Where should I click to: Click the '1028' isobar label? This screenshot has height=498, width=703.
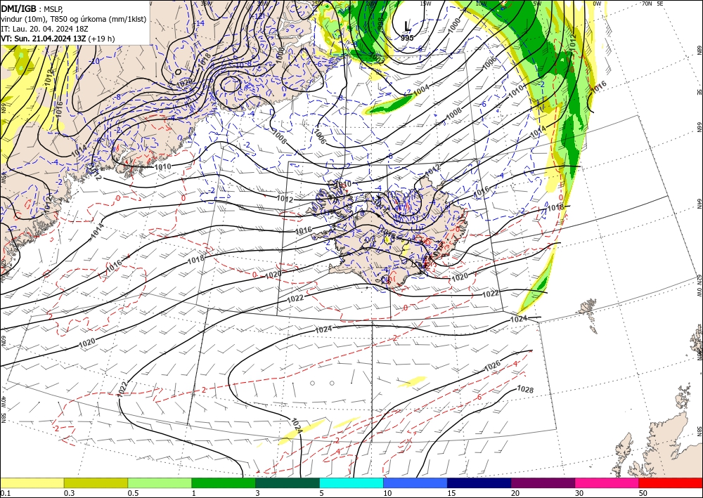click(525, 390)
